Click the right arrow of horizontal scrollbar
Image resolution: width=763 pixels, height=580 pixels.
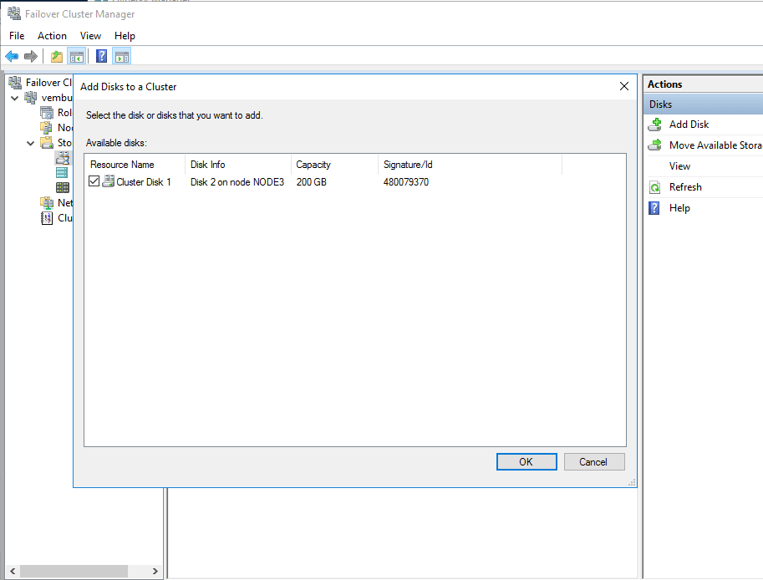155,572
